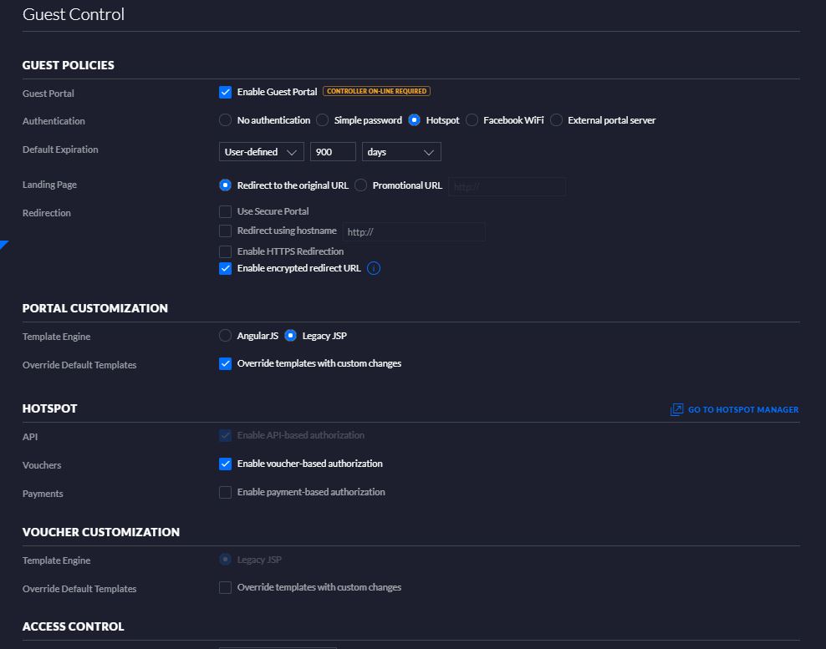Select Simple password authentication
This screenshot has width=826, height=649.
[x=322, y=120]
